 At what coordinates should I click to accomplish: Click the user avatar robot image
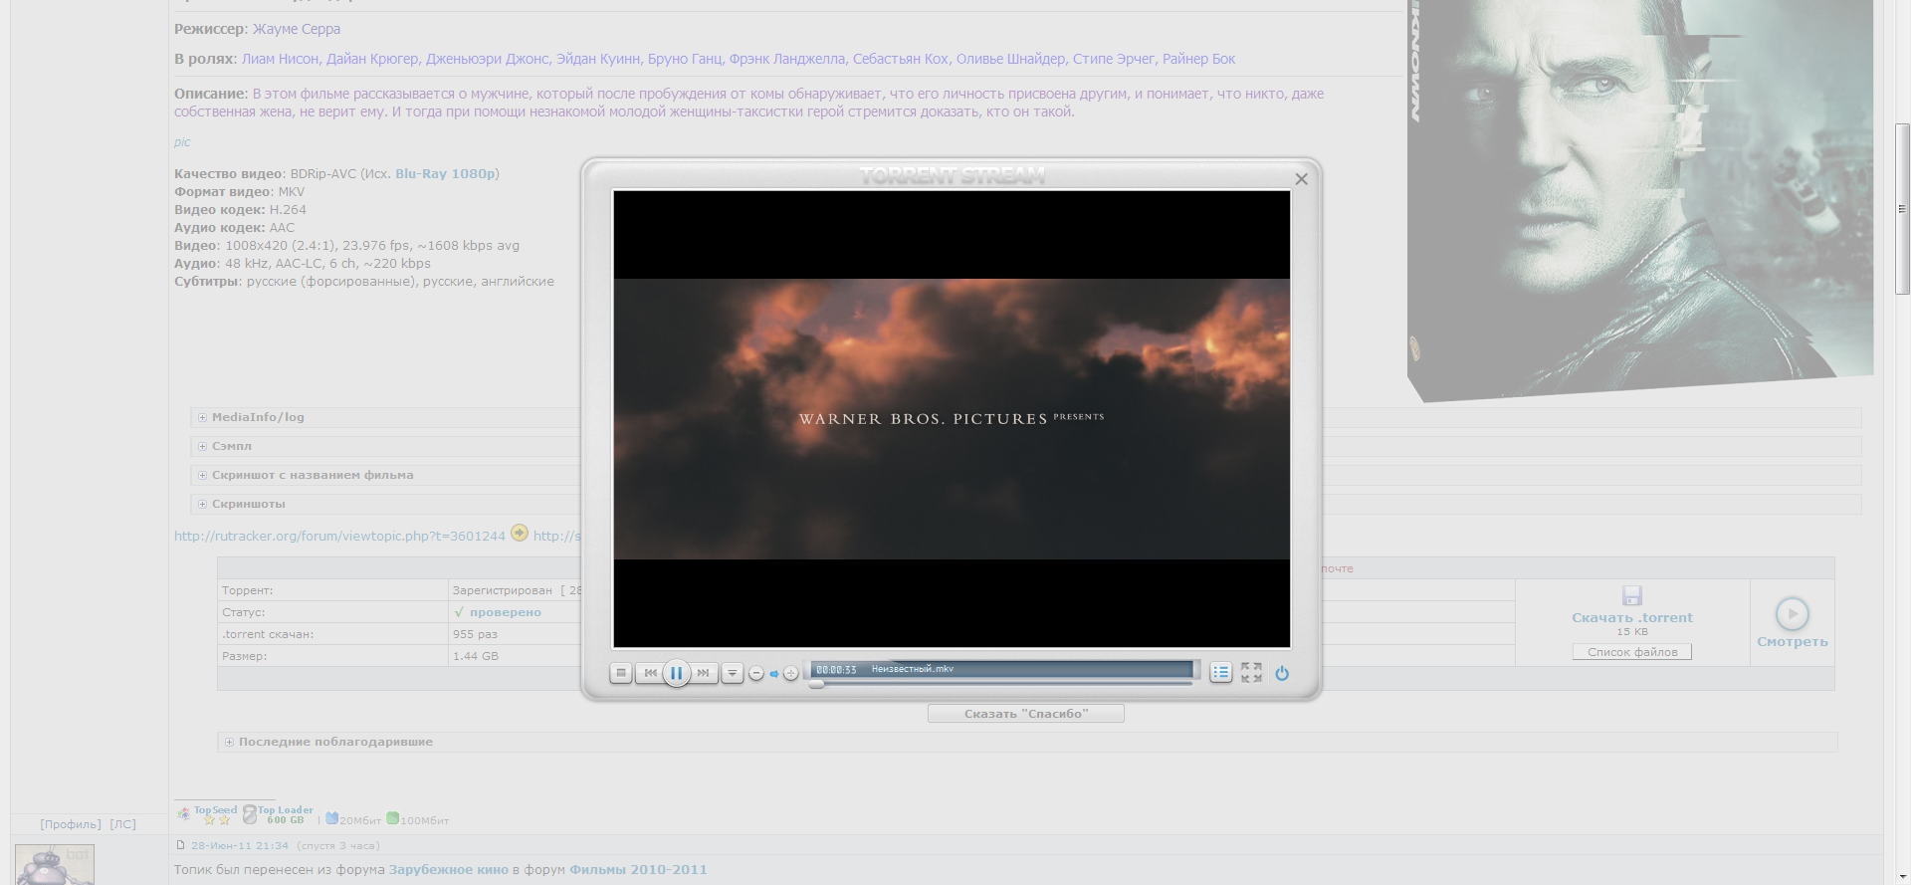tap(55, 865)
